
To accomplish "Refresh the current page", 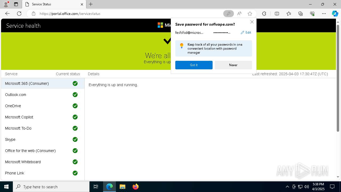I will point(19,14).
